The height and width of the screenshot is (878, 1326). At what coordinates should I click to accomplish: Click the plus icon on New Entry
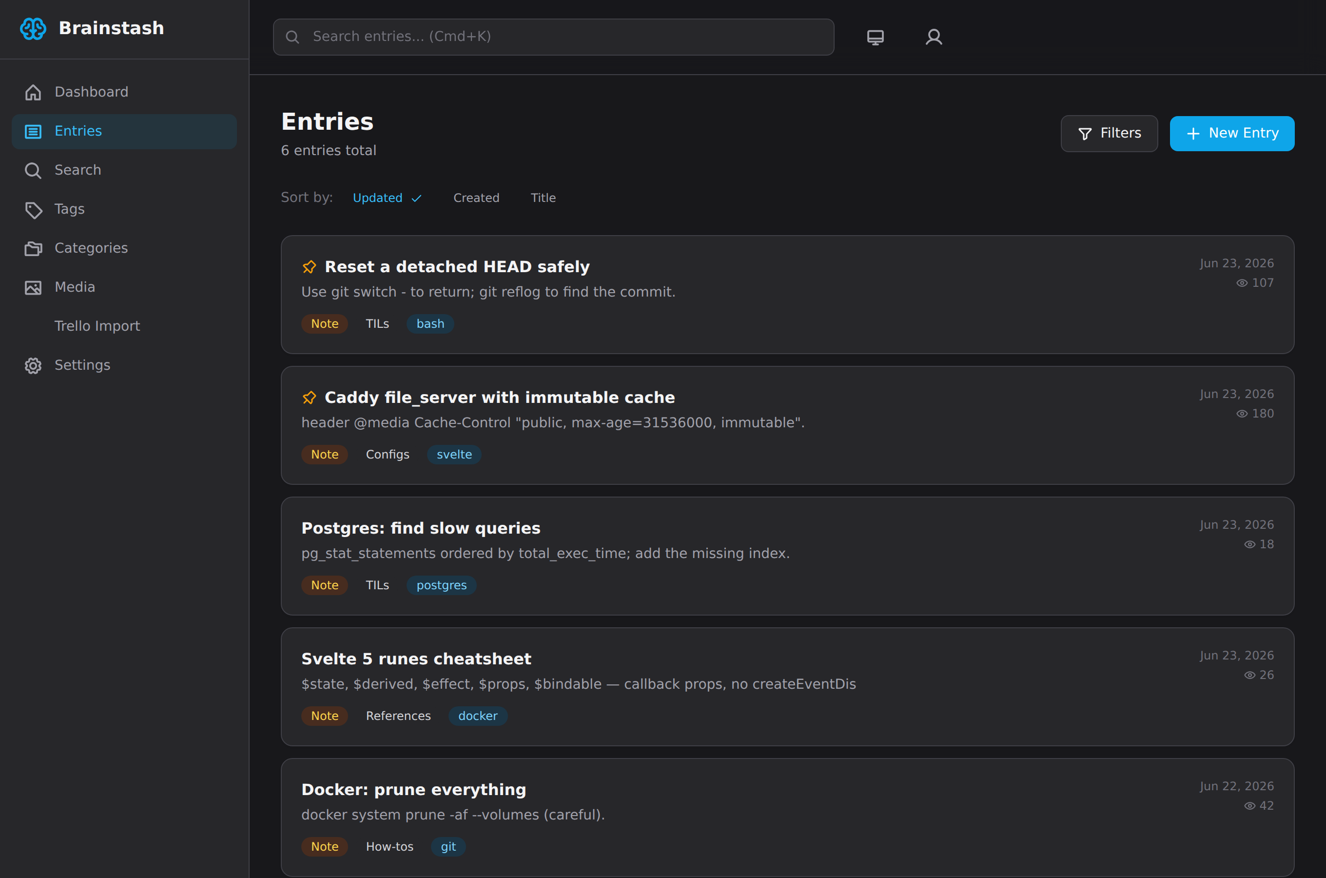point(1193,134)
